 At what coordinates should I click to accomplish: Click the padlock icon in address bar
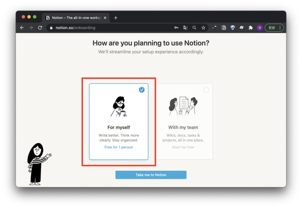coord(51,28)
